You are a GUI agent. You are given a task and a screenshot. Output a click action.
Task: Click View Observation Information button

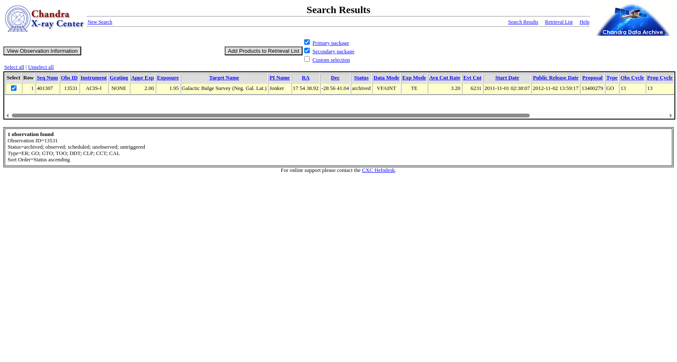click(x=42, y=51)
